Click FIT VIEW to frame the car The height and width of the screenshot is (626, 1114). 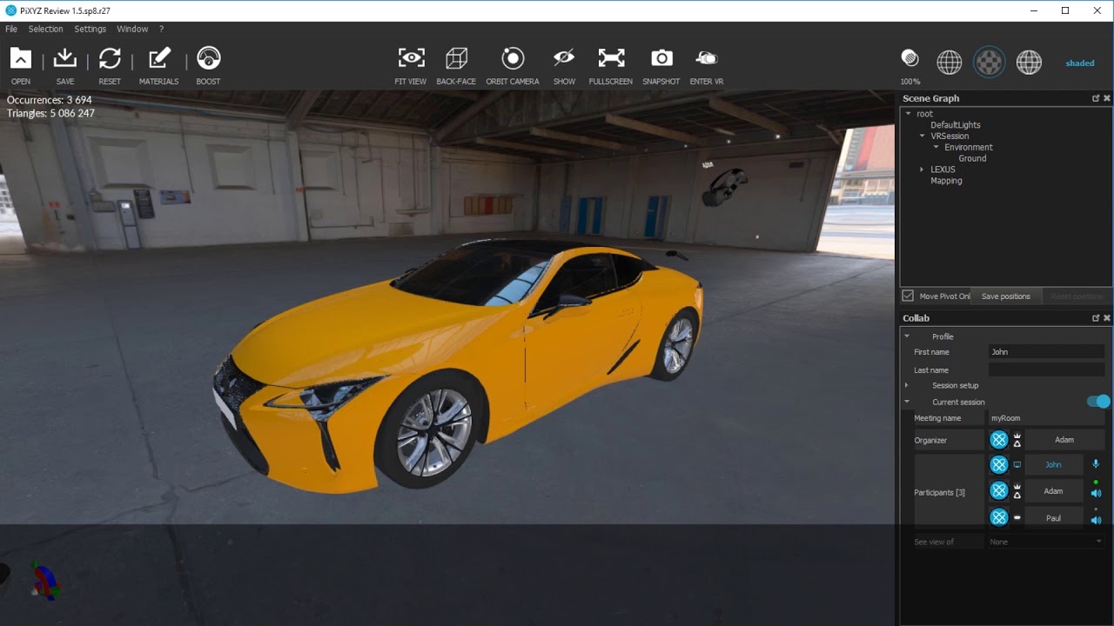[410, 61]
